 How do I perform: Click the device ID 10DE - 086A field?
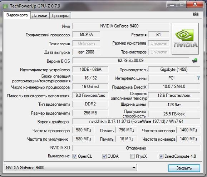coord(90,69)
